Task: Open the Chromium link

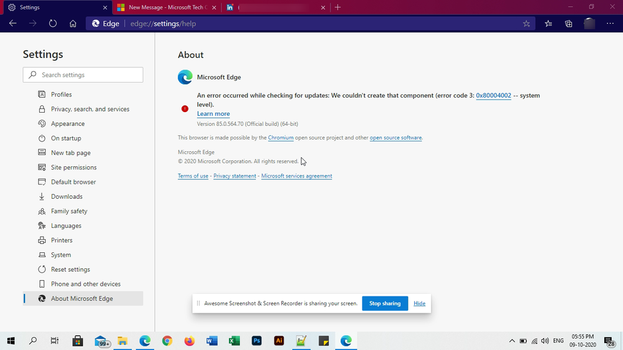Action: coord(281,138)
